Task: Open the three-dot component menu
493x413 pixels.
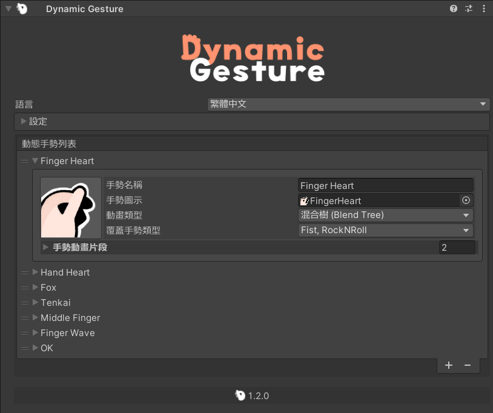Action: pyautogui.click(x=483, y=8)
